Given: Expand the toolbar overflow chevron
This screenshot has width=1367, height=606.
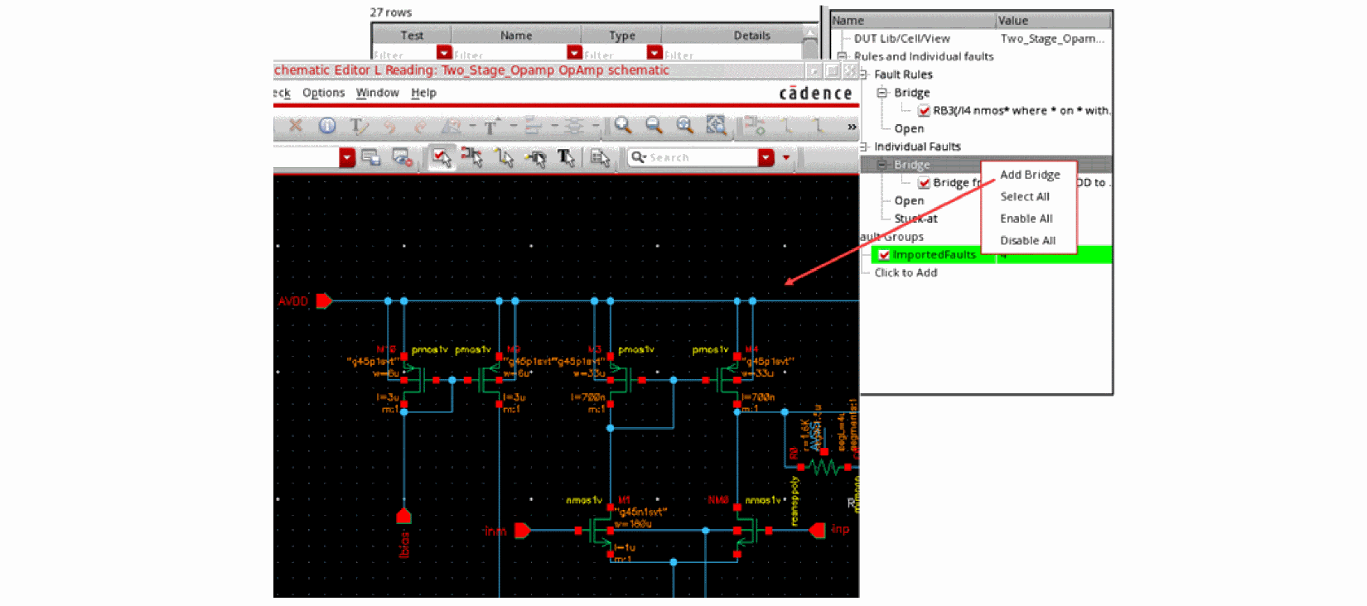Looking at the screenshot, I should point(852,127).
